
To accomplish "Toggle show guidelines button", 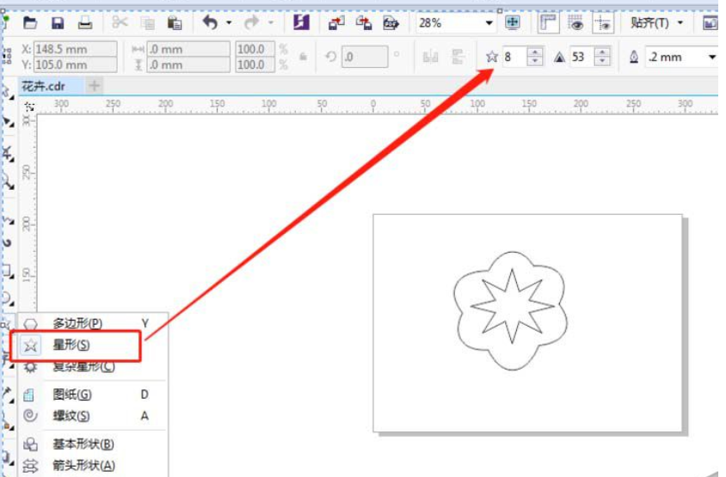I will pos(603,22).
